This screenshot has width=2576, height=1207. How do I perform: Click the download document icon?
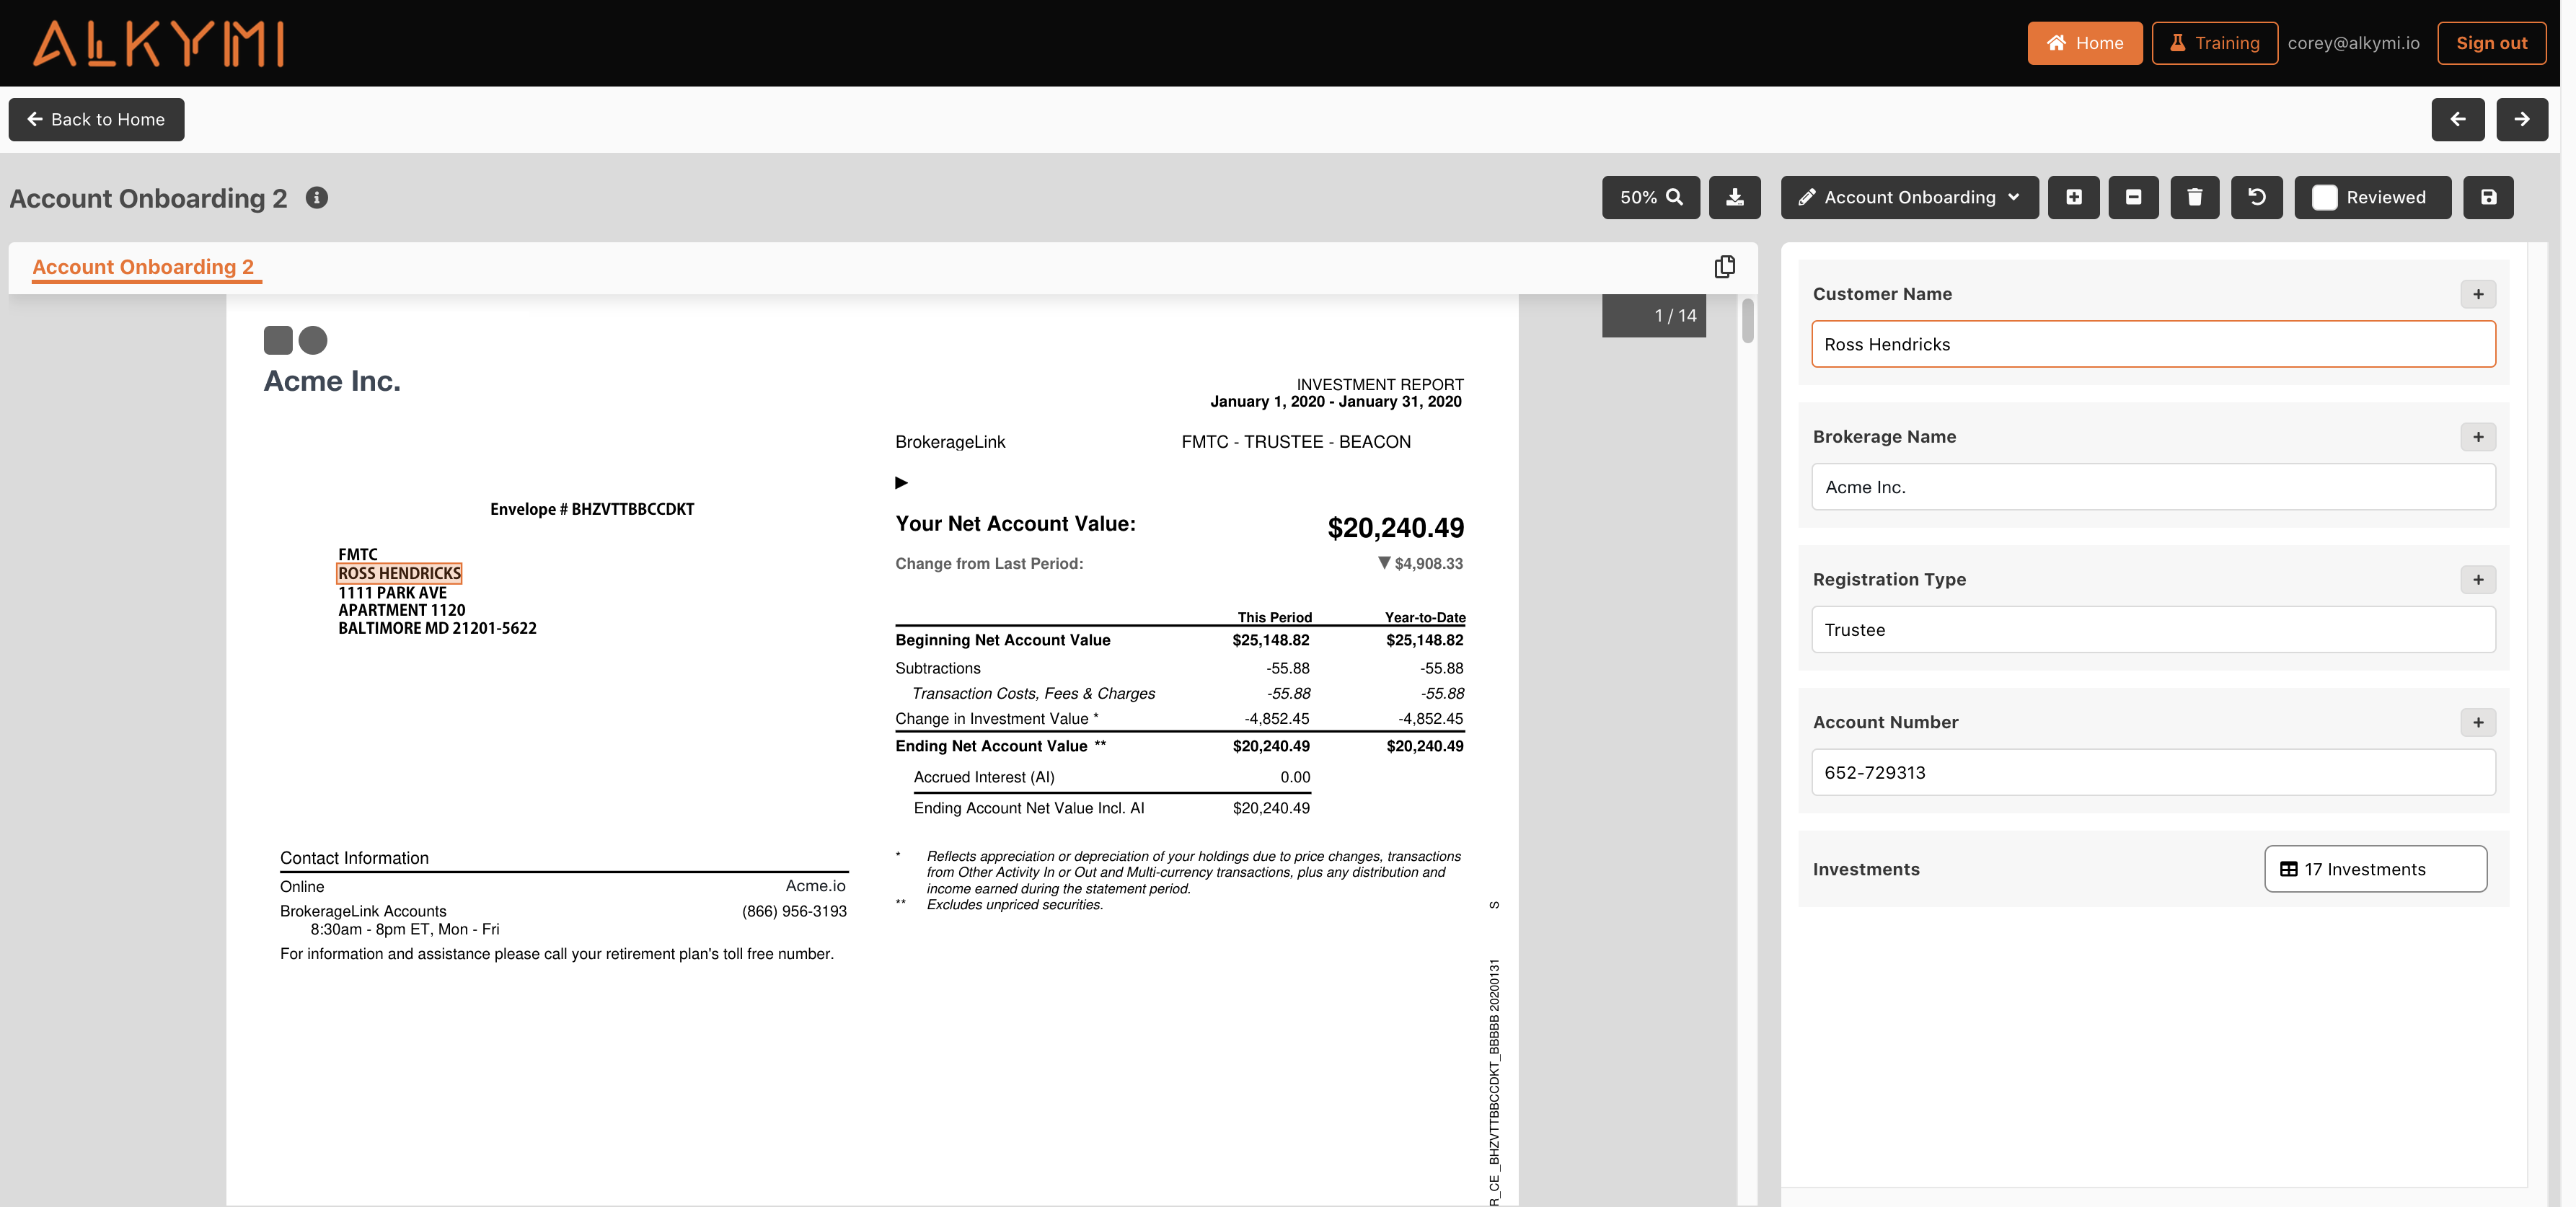(x=1735, y=197)
